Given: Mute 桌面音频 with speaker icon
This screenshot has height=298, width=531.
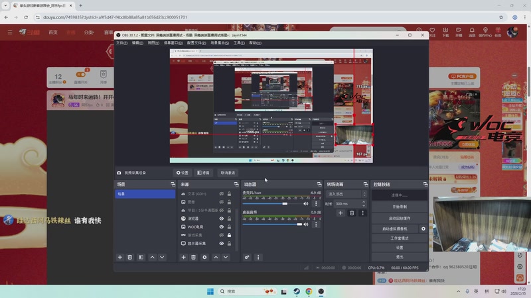Looking at the screenshot, I should (306, 224).
